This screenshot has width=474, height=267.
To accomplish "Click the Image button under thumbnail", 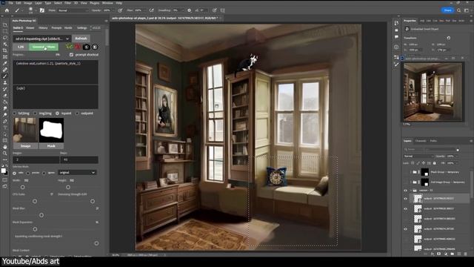I will pyautogui.click(x=25, y=146).
